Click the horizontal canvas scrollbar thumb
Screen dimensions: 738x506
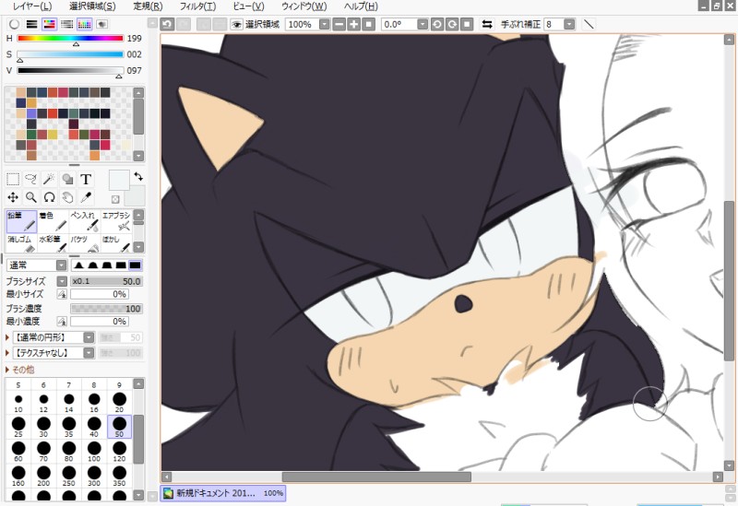pyautogui.click(x=376, y=477)
